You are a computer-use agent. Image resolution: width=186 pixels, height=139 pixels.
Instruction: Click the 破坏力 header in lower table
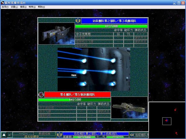(x=92, y=104)
